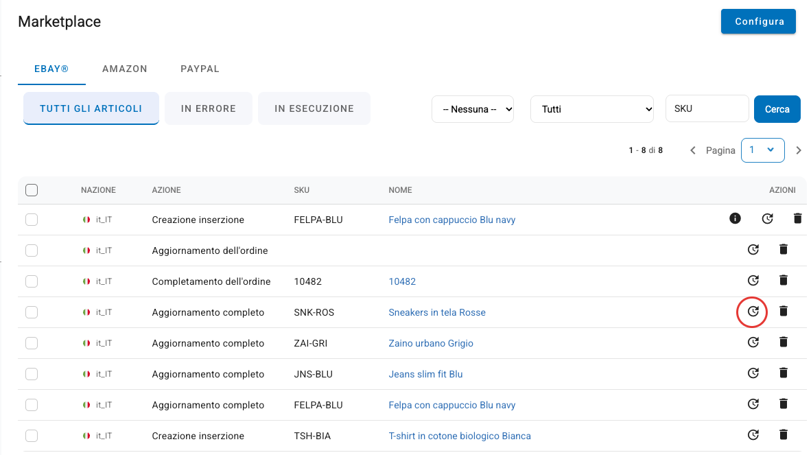Open first 'Felpa con cappuccio Blu navy' link
811x455 pixels.
[x=452, y=220]
